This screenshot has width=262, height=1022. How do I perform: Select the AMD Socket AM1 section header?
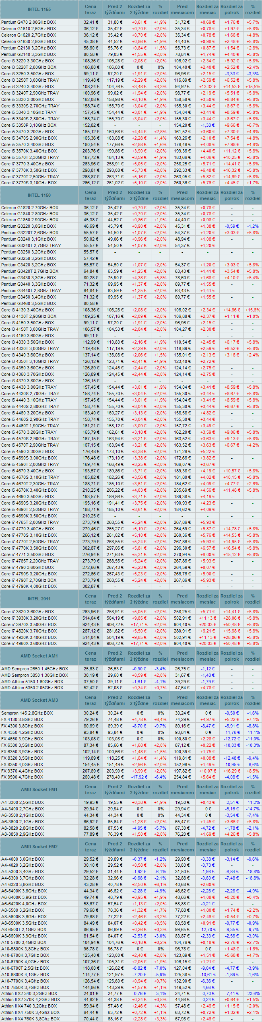pos(39,656)
